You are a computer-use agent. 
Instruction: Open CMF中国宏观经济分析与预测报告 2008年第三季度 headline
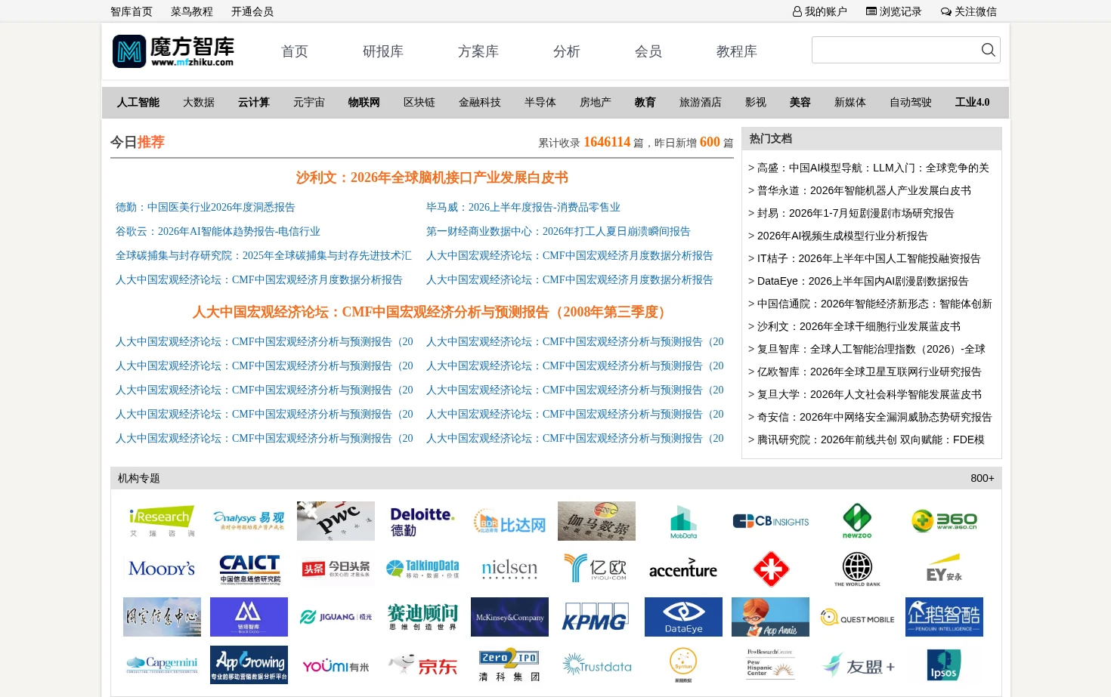pos(432,312)
